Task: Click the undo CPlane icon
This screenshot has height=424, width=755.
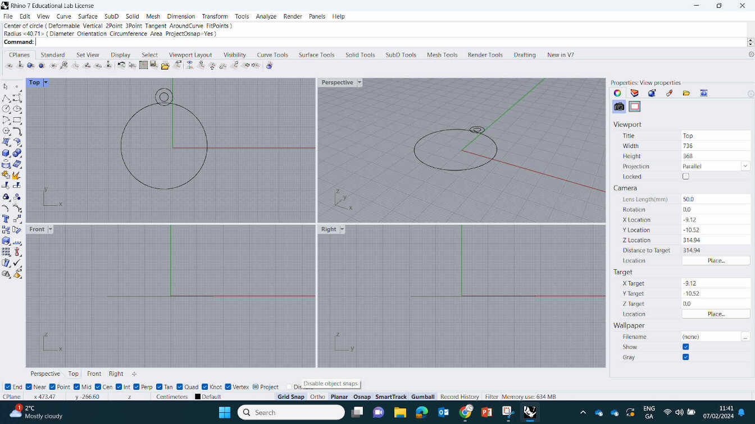Action: (x=121, y=66)
